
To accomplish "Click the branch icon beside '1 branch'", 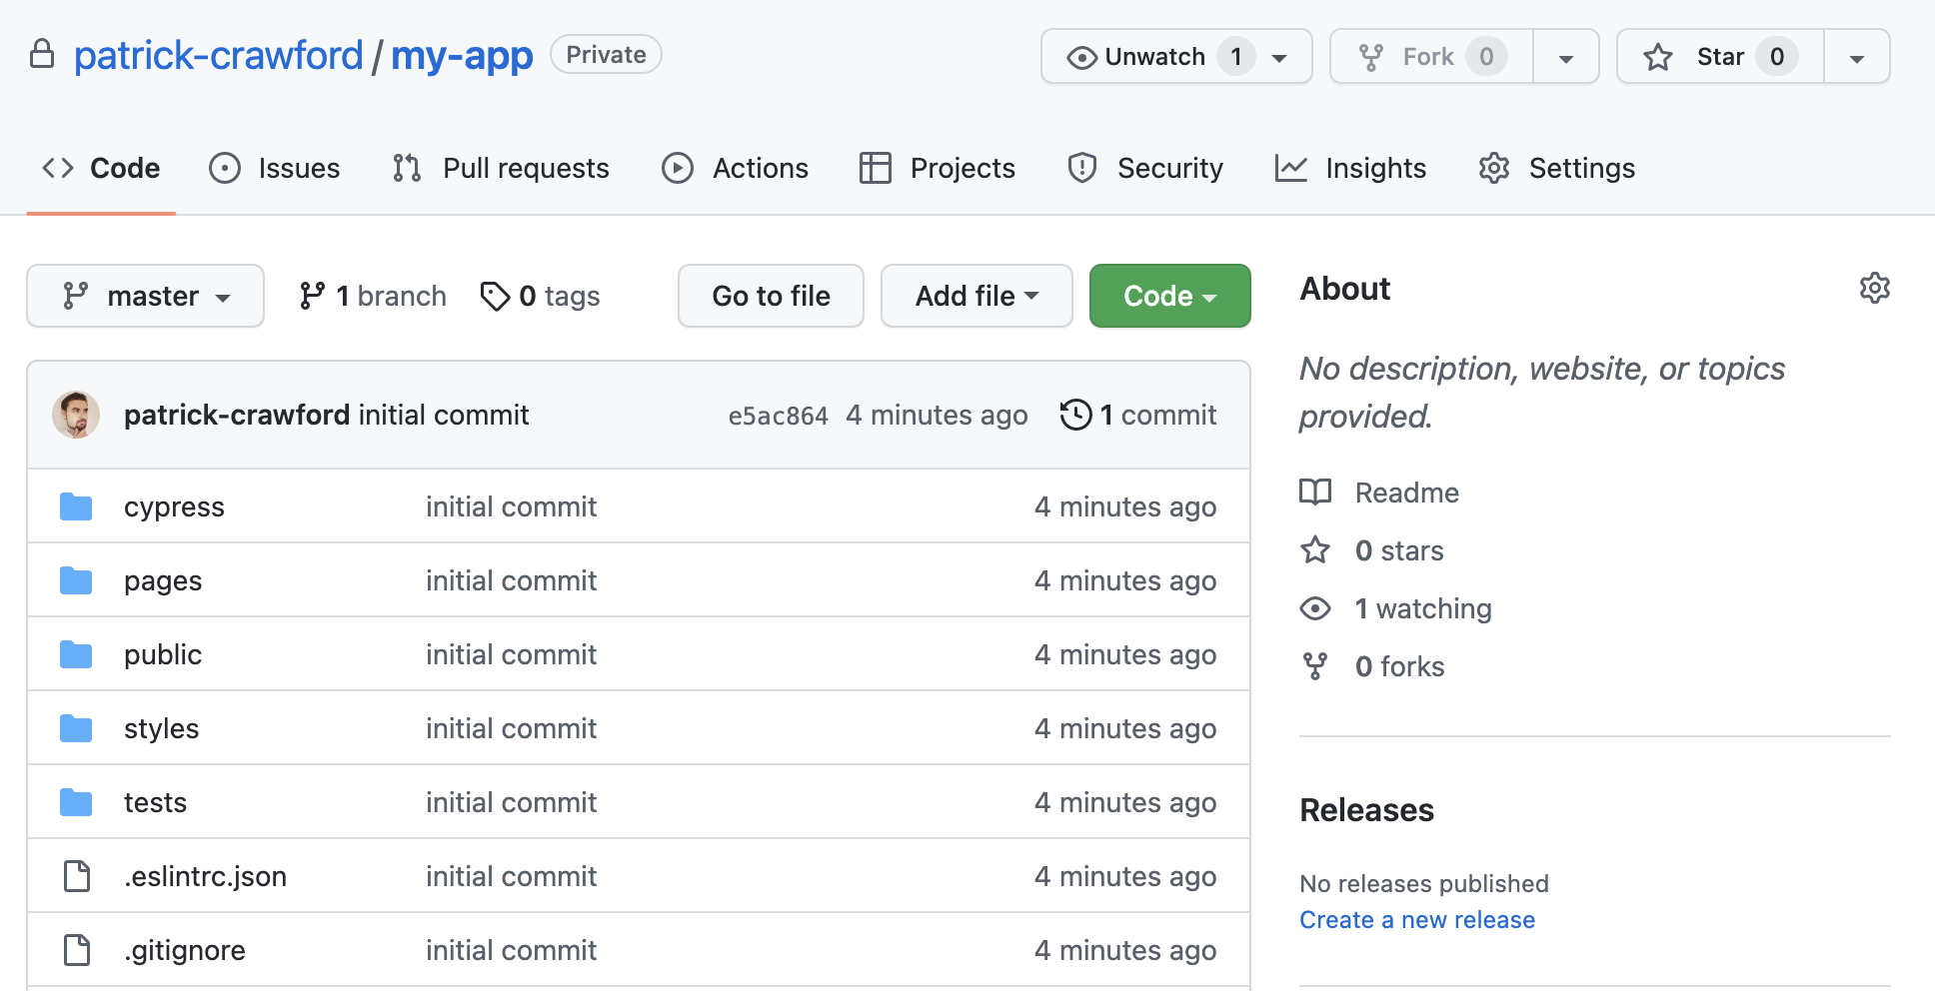I will pos(313,296).
